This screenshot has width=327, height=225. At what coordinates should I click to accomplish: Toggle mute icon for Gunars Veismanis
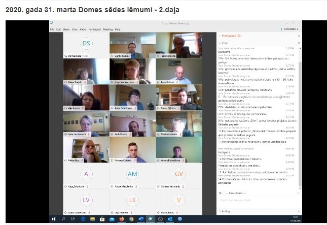(x=183, y=186)
